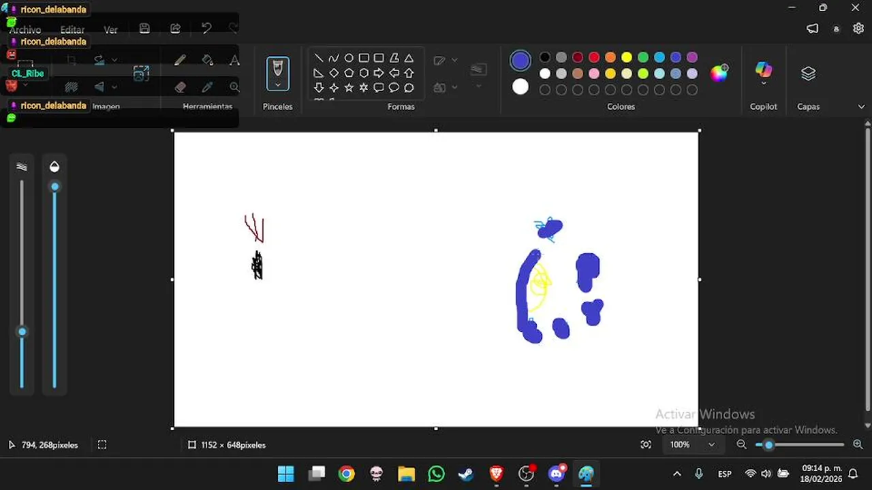Pick the black color swatch
Viewport: 872px width, 490px height.
pos(545,57)
